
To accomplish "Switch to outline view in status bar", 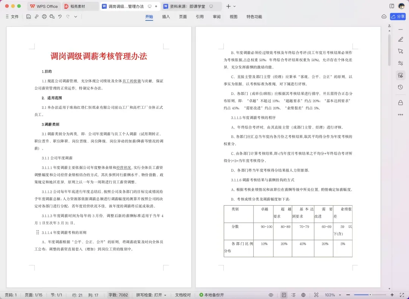I will pos(293,295).
